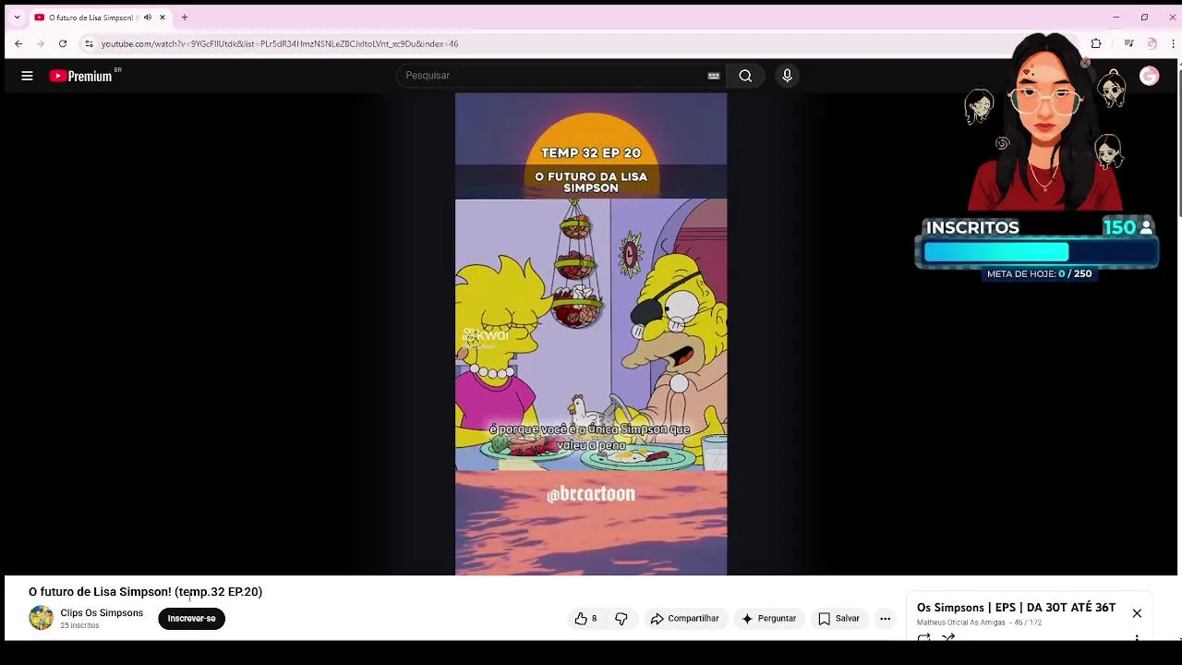
Task: Save video with Salvar button
Action: (x=838, y=619)
